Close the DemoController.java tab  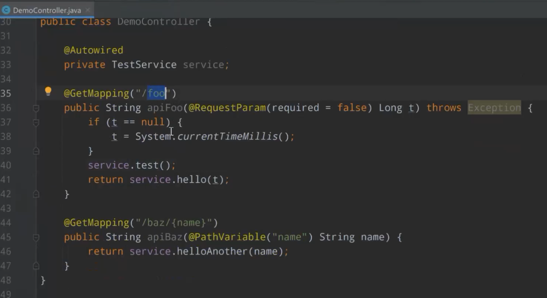[x=88, y=10]
